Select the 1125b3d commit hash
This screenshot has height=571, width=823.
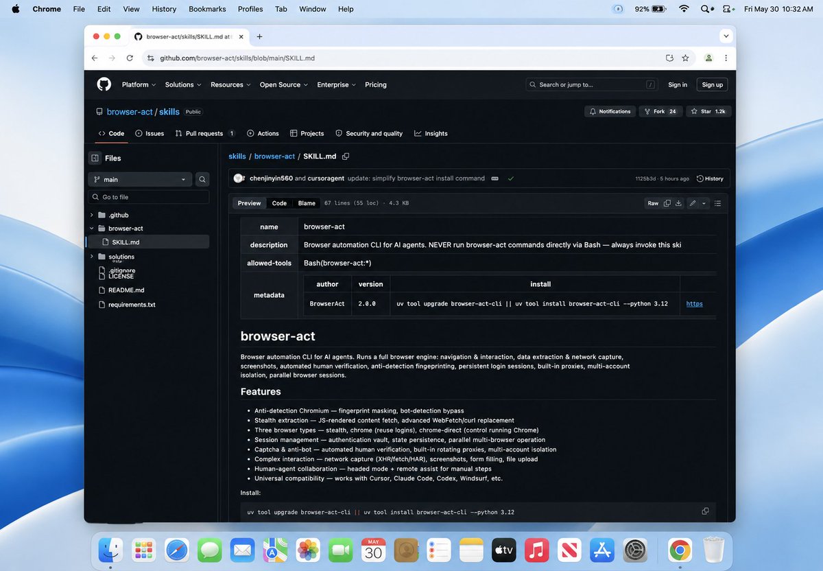646,178
